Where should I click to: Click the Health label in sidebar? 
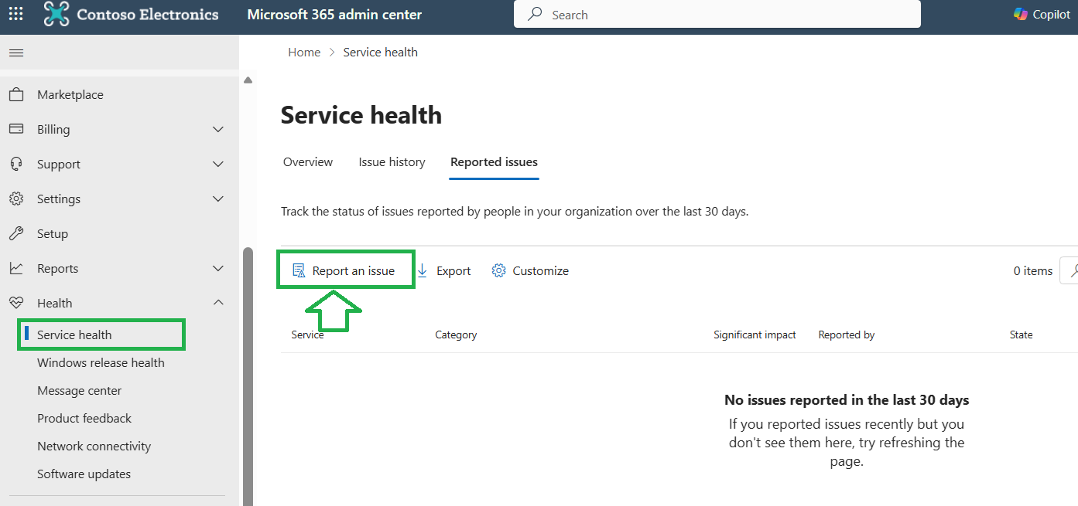[x=55, y=303]
